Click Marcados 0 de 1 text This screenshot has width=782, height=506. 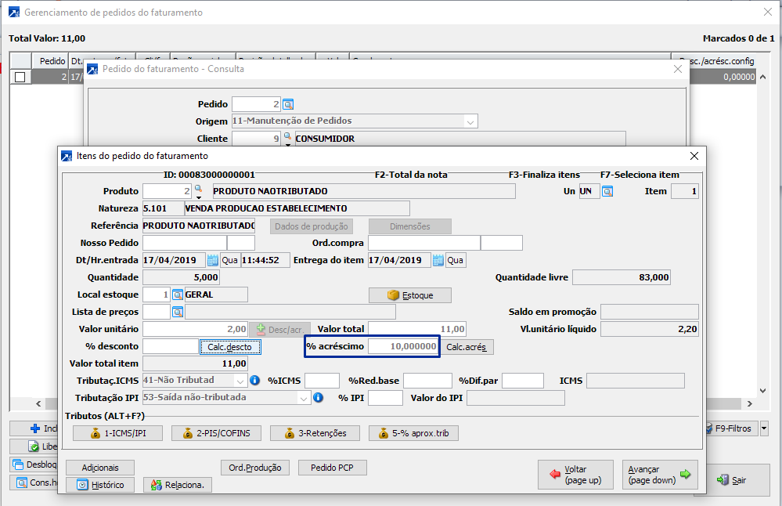pyautogui.click(x=739, y=38)
